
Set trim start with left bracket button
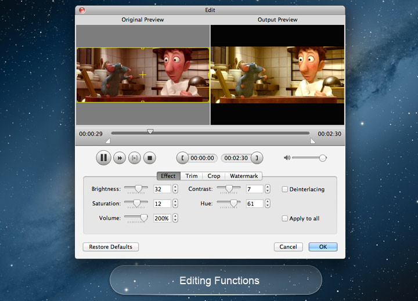point(182,158)
